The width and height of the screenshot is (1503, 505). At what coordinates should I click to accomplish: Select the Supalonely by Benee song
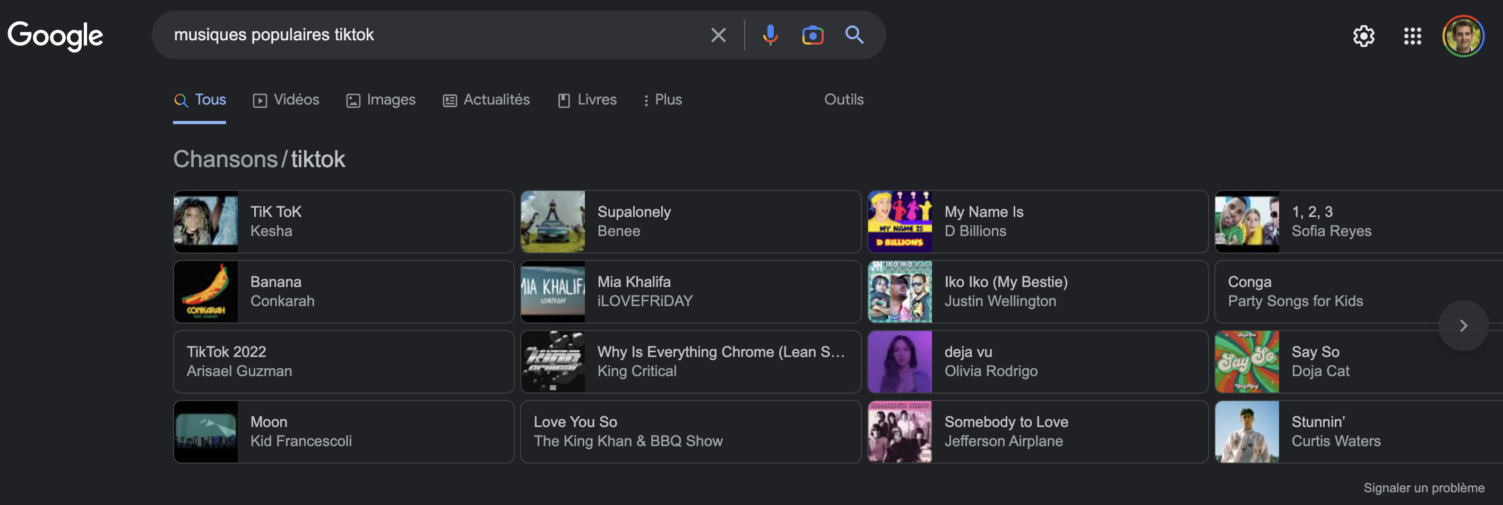pyautogui.click(x=690, y=222)
